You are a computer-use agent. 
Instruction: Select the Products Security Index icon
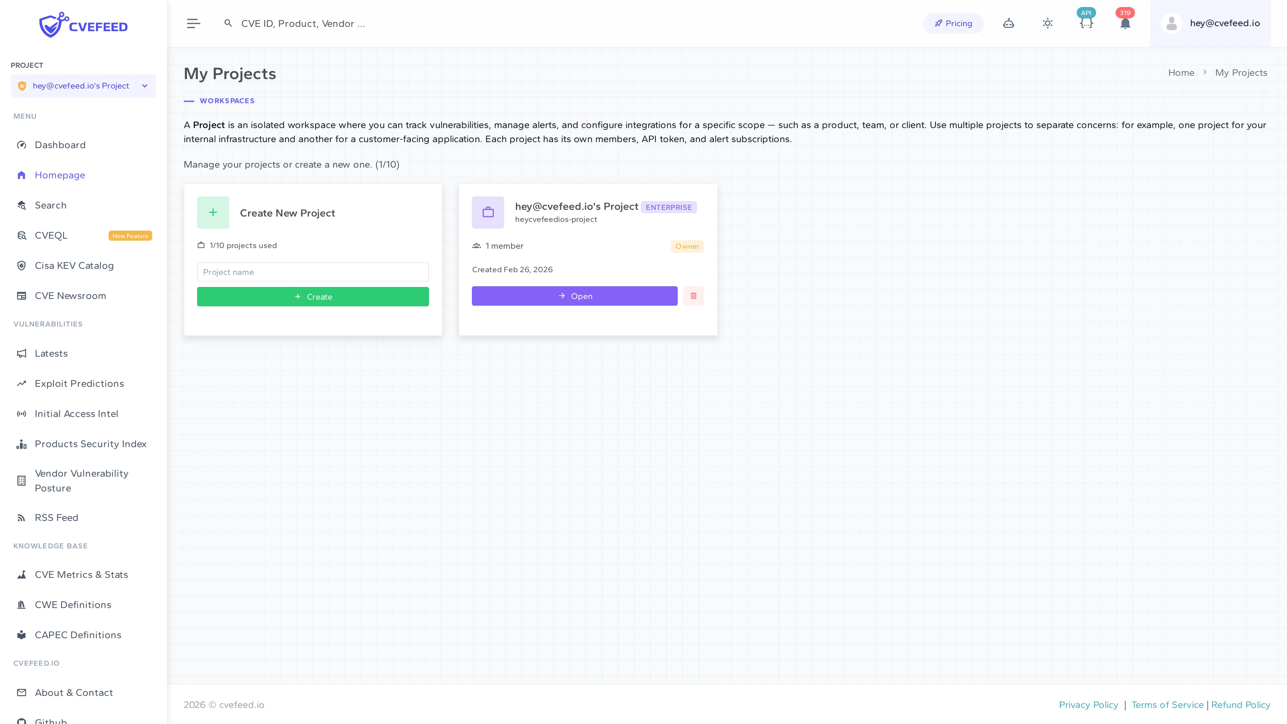(21, 444)
